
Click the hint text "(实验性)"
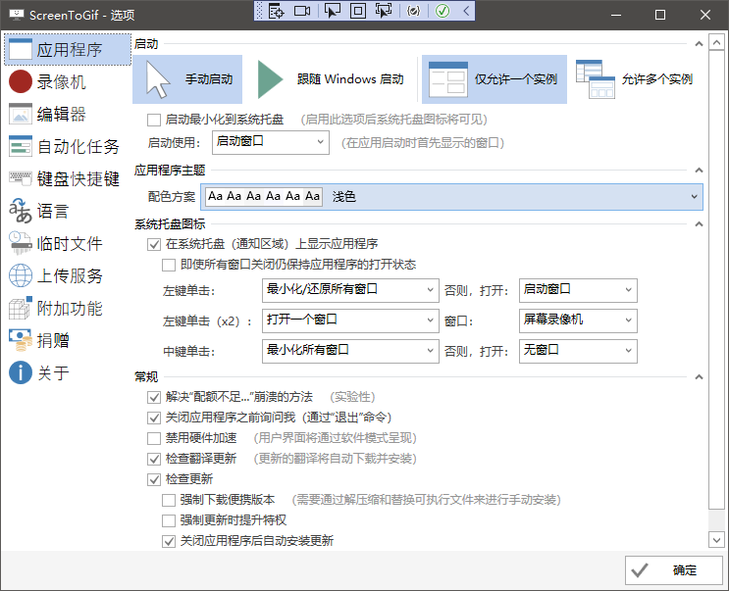click(352, 397)
